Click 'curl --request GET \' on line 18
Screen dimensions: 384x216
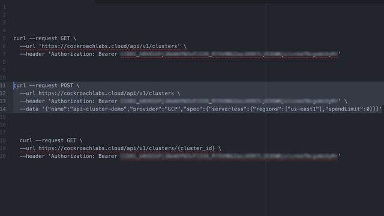click(x=51, y=140)
